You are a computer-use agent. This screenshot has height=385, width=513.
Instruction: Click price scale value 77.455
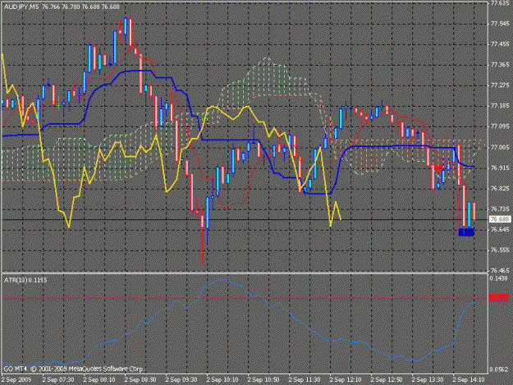[x=500, y=44]
